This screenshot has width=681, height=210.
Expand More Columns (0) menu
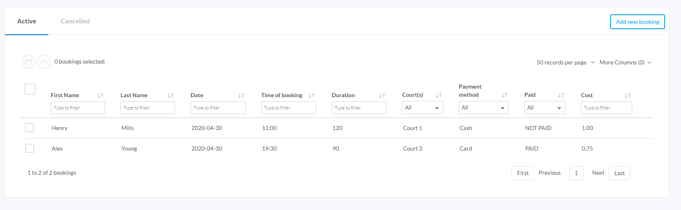tap(625, 63)
